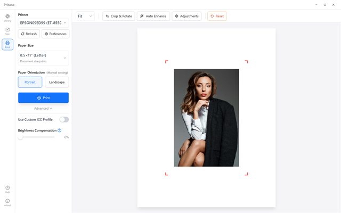Image resolution: width=341 pixels, height=213 pixels.
Task: Click the blue Print button
Action: click(43, 98)
